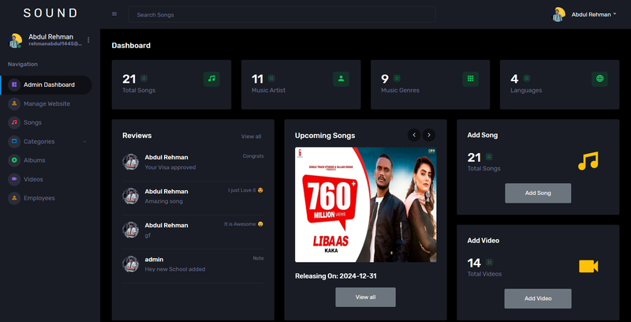
Task: Click avatar beside admin review
Action: point(130,264)
